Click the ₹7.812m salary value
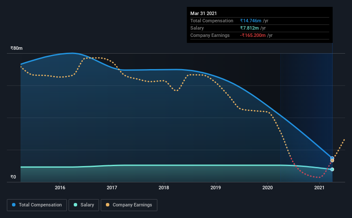352x218 pixels. (x=249, y=28)
